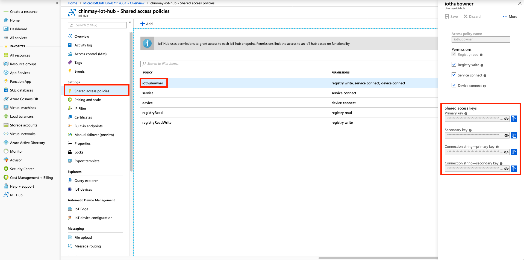524x260 pixels.
Task: Collapse the left portal navigation with the chevron
Action: coord(57,3)
